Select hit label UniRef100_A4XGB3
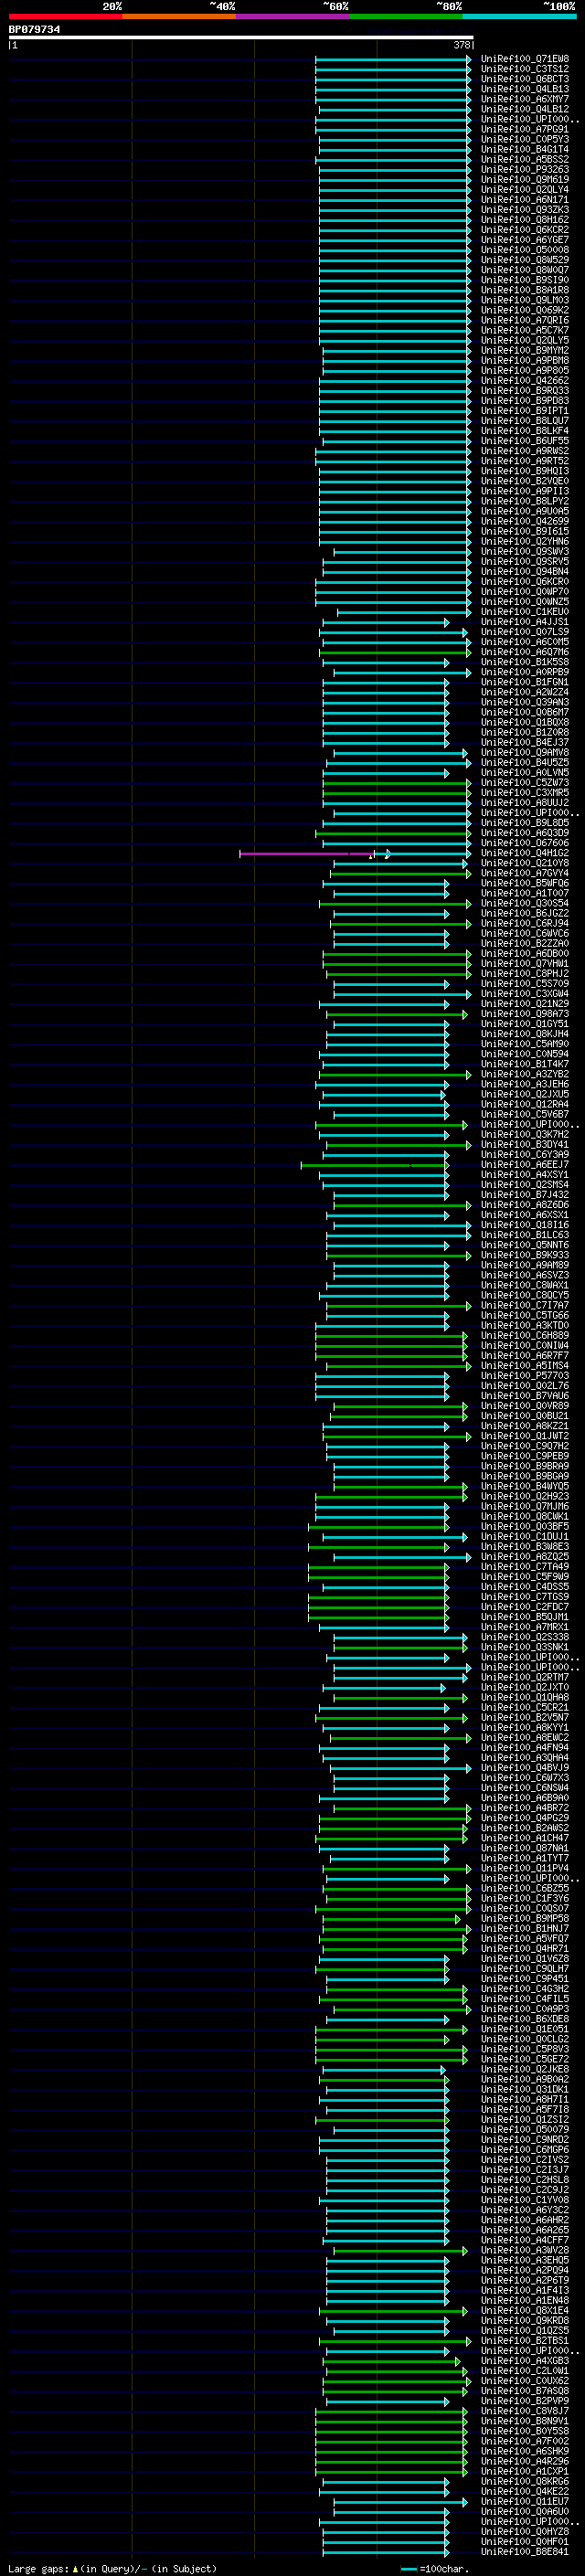Viewport: 585px width, 2576px height. tap(525, 2360)
